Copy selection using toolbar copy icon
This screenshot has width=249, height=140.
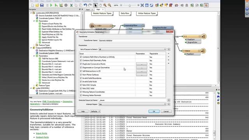(x=76, y=5)
